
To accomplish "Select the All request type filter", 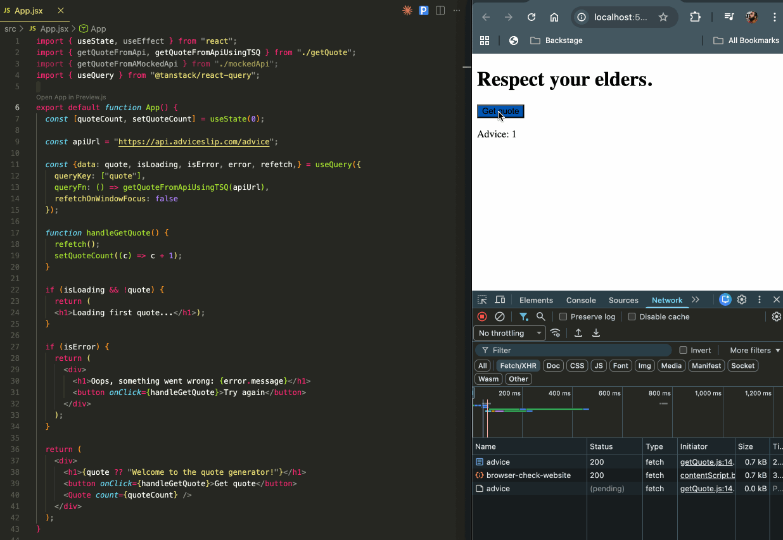I will click(483, 366).
